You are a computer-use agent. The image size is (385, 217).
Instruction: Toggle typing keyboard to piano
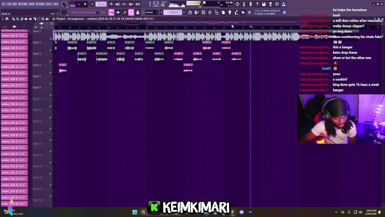pyautogui.click(x=111, y=12)
